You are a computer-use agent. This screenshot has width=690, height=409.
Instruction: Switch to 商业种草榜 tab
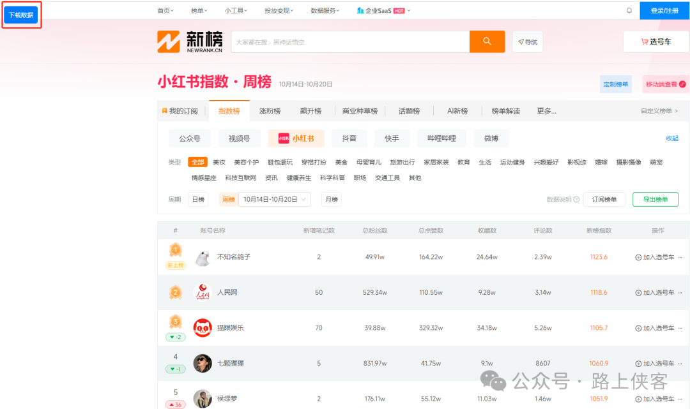coord(360,111)
